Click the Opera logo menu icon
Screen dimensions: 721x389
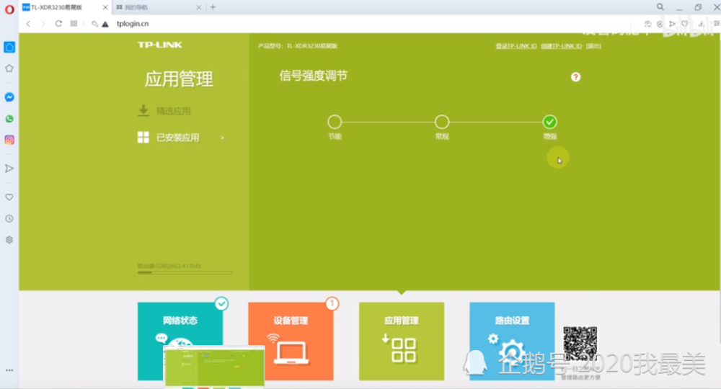(9, 8)
